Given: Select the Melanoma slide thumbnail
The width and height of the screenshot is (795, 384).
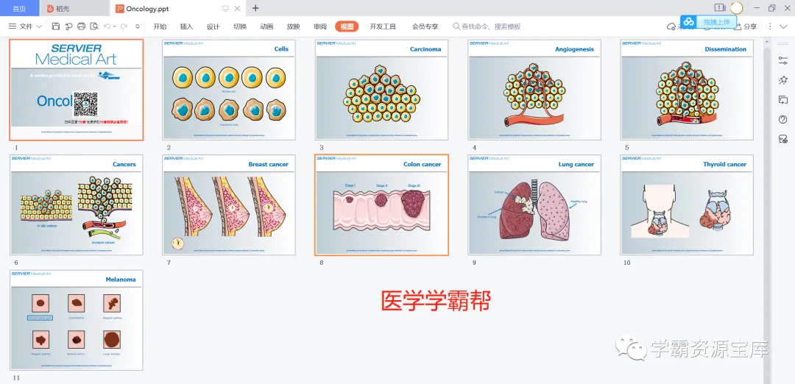Looking at the screenshot, I should click(77, 320).
